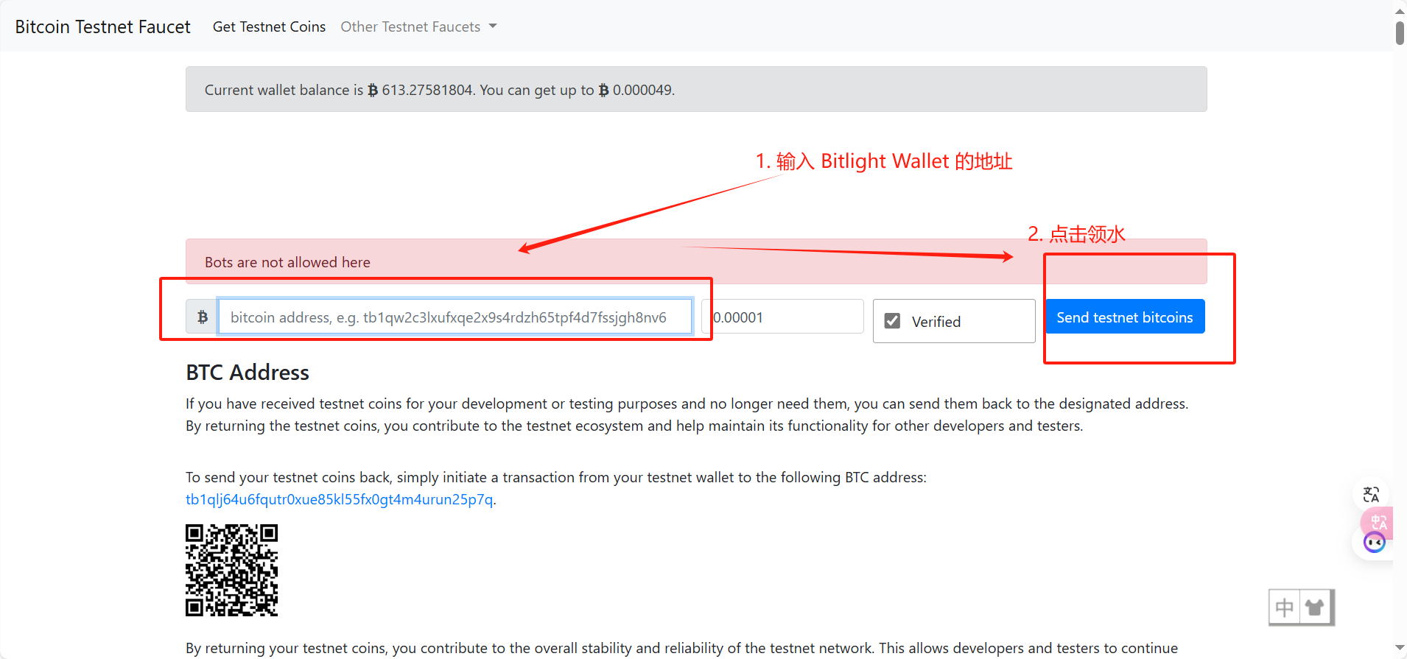Open the Get Testnet Coins nav item
The image size is (1407, 659).
[269, 27]
